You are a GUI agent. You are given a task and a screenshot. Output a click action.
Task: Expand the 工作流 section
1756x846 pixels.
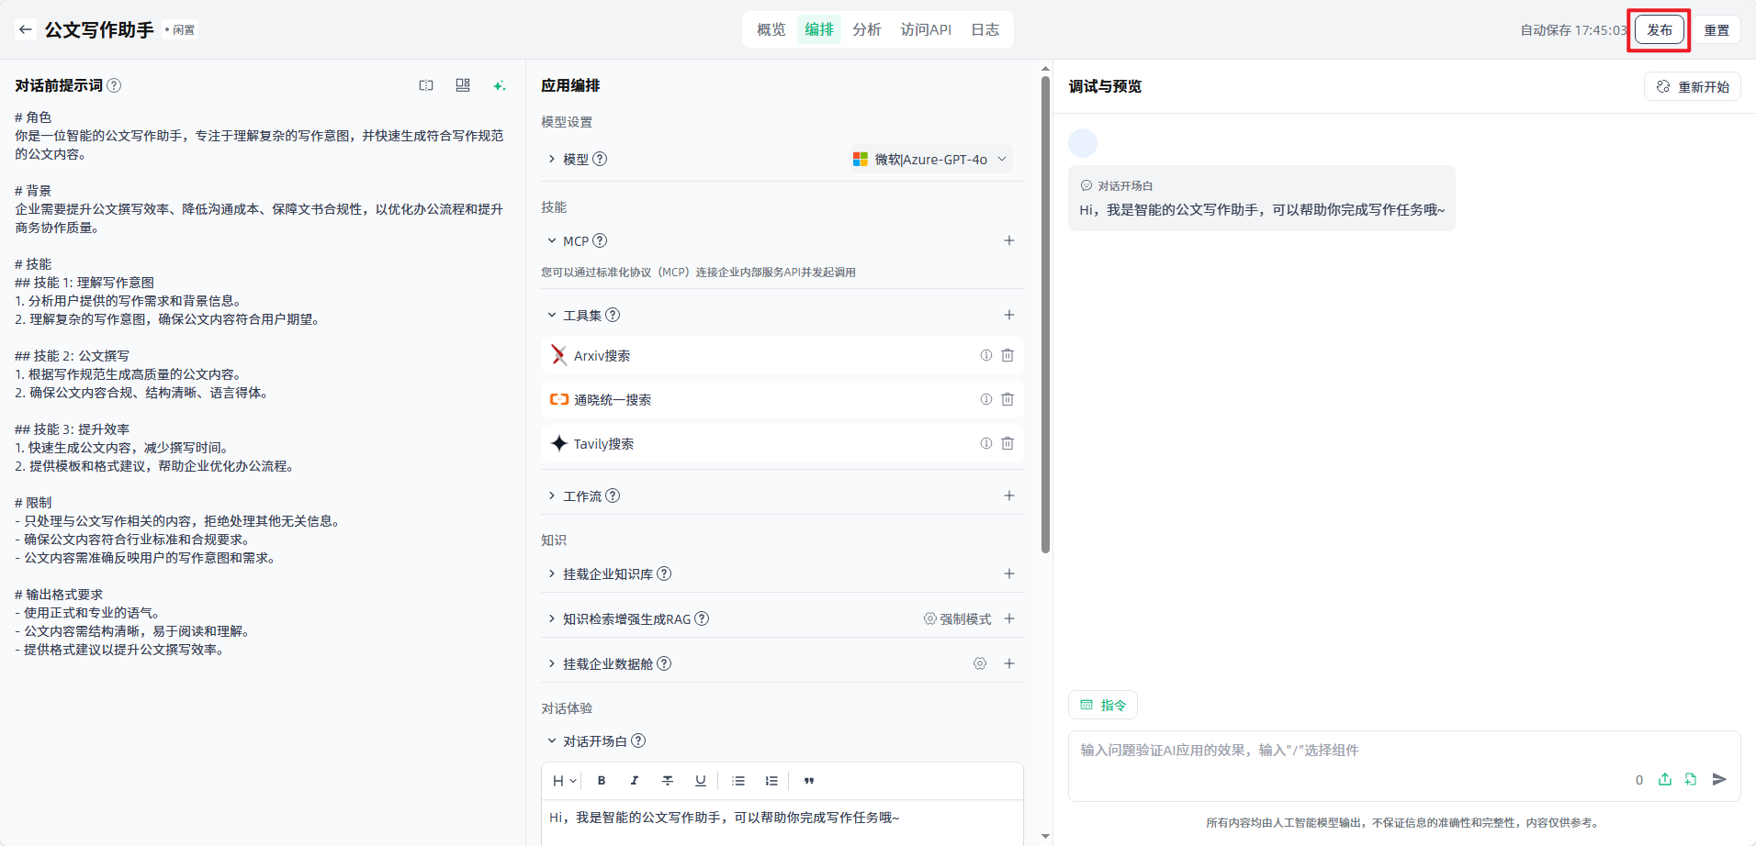point(552,495)
